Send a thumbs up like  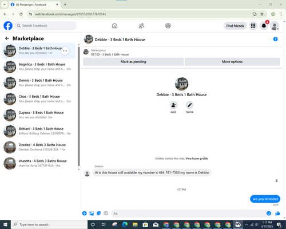tap(277, 214)
